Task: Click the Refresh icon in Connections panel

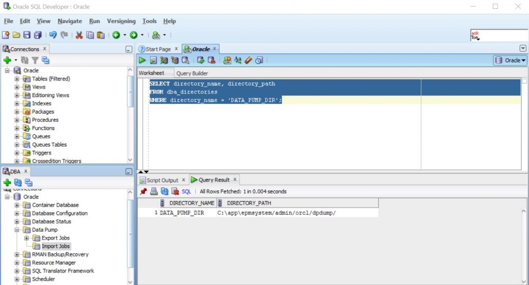Action: point(25,60)
